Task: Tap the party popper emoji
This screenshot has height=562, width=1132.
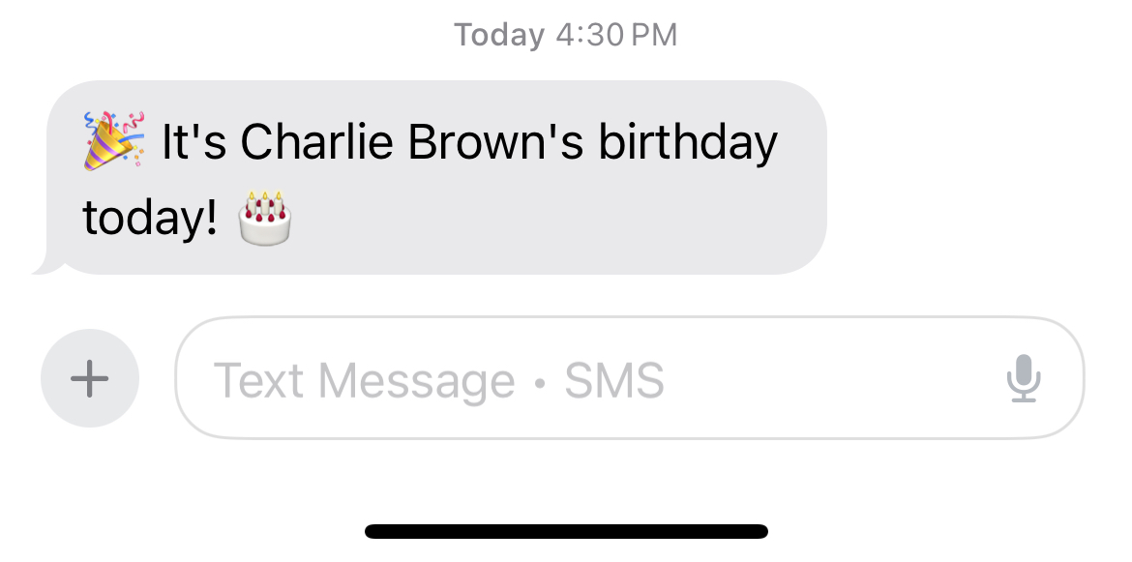Action: coord(114,140)
